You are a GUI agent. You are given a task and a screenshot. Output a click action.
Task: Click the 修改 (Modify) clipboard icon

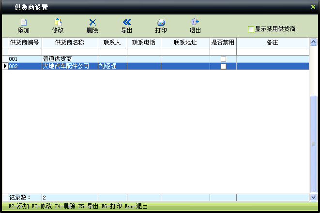click(x=58, y=22)
